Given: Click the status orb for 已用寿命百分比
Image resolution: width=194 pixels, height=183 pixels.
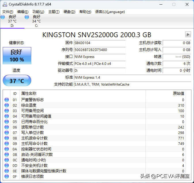Looking at the screenshot, I should [x=7, y=122].
